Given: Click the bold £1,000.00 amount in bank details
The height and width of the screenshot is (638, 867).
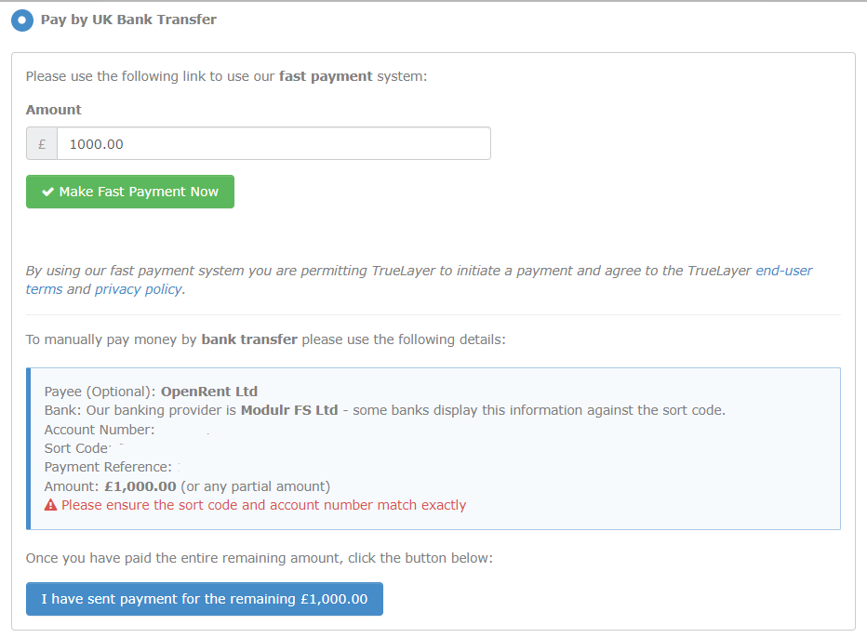Looking at the screenshot, I should (140, 486).
